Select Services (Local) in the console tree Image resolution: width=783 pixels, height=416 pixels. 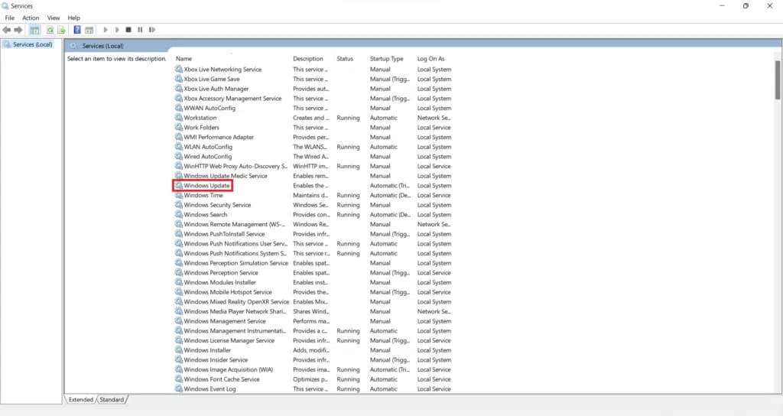pyautogui.click(x=32, y=44)
